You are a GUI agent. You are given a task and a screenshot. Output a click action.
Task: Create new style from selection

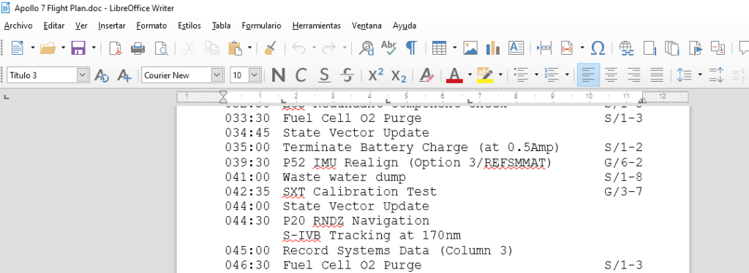pyautogui.click(x=124, y=74)
